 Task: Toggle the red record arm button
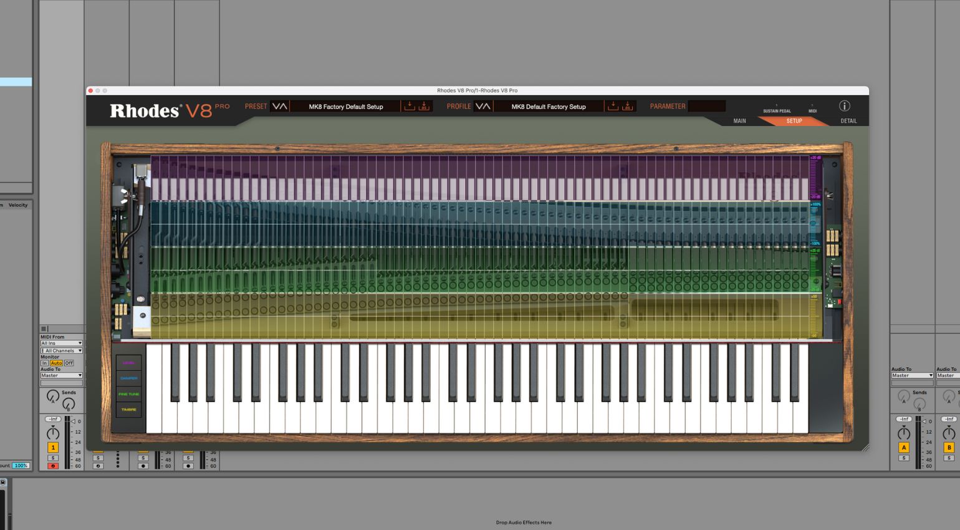click(x=53, y=466)
